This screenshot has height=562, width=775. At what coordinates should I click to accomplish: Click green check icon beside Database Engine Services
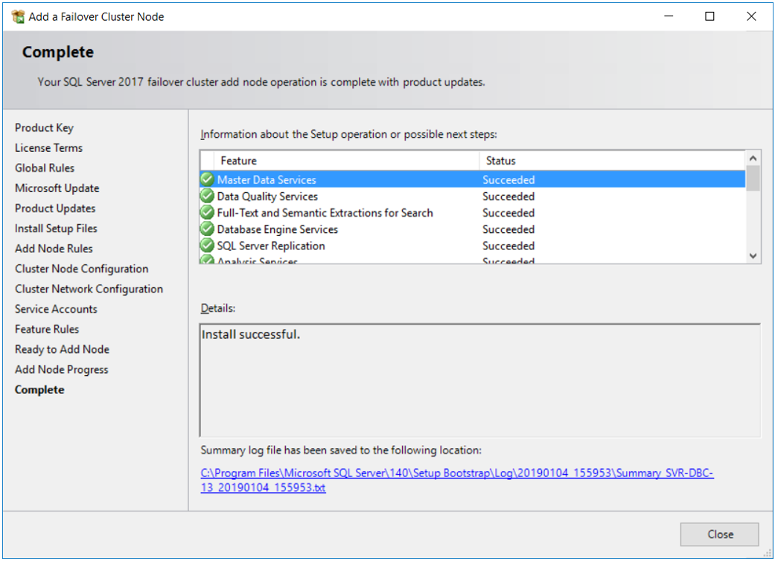pyautogui.click(x=207, y=229)
